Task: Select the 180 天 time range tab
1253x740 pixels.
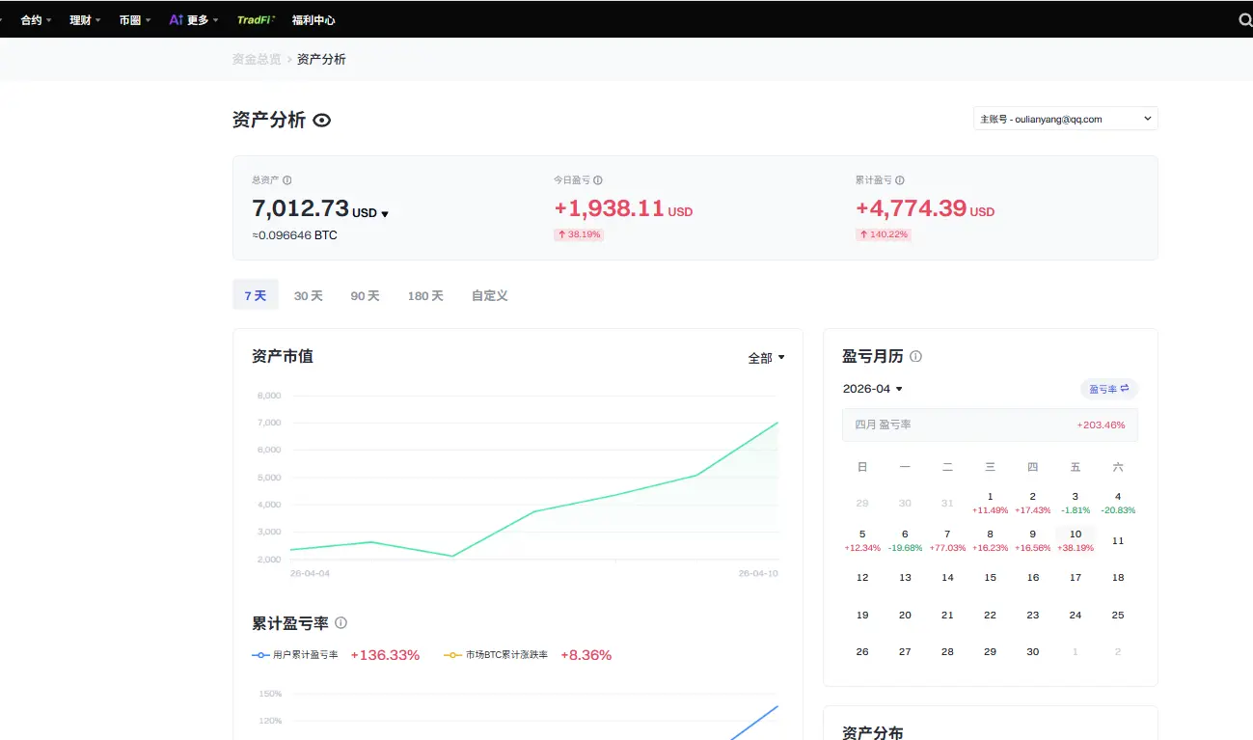Action: pos(425,295)
